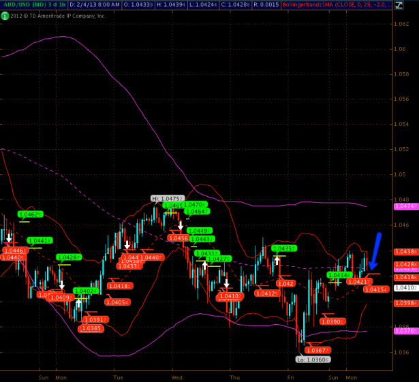Click the Wed marker on the time axis

coord(177,376)
